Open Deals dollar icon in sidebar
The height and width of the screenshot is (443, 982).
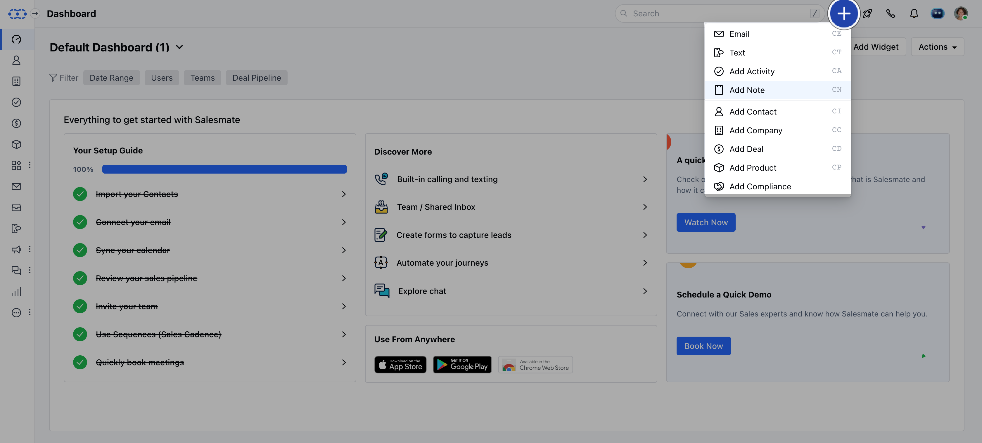coord(16,123)
